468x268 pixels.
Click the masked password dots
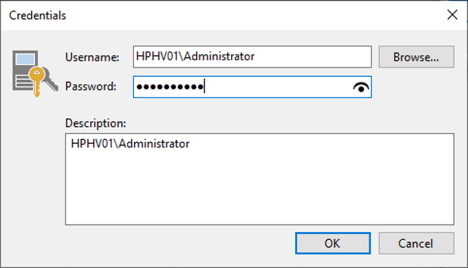pyautogui.click(x=170, y=87)
